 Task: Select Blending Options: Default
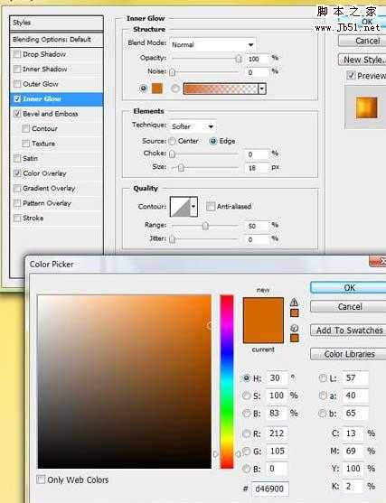(x=57, y=40)
